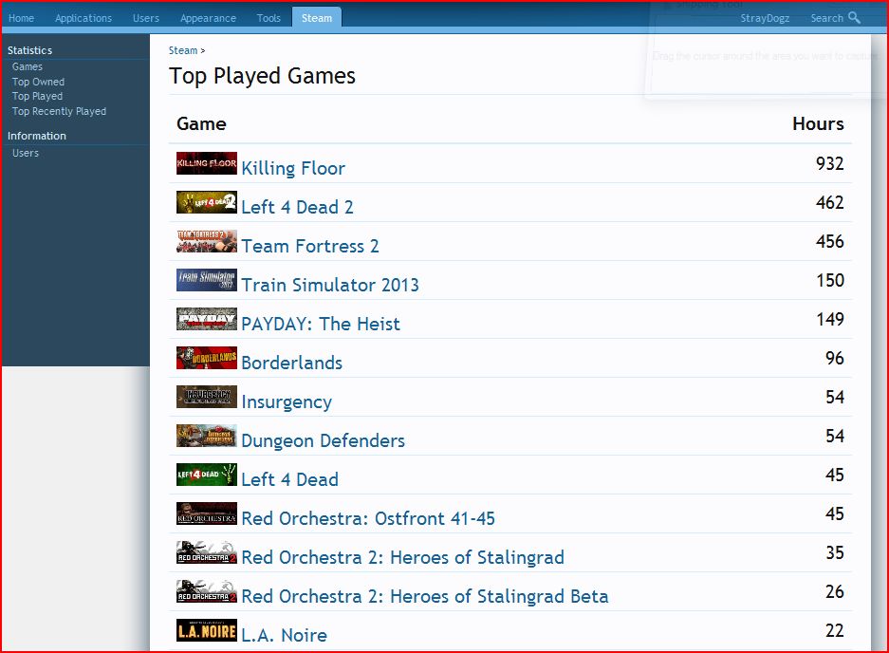889x653 pixels.
Task: Select Top Recently Played in sidebar
Action: (59, 111)
